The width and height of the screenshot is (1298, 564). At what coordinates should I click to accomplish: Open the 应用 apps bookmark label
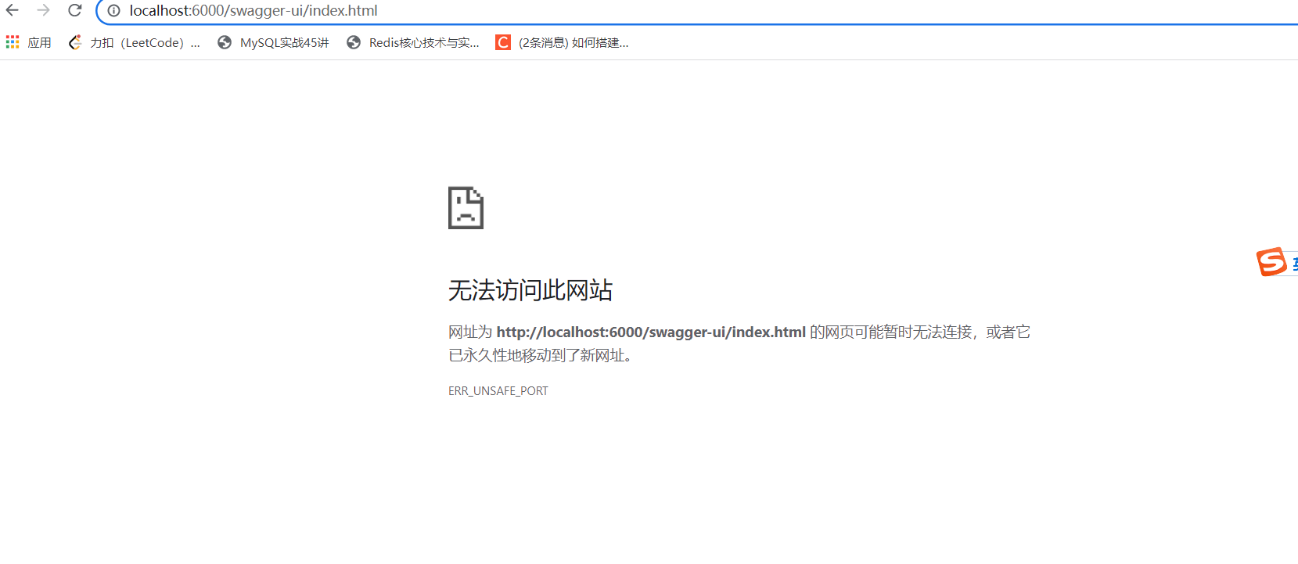coord(39,43)
